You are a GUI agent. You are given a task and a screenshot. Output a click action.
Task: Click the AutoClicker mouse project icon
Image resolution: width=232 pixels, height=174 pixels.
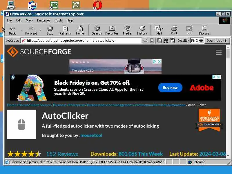click(x=21, y=125)
